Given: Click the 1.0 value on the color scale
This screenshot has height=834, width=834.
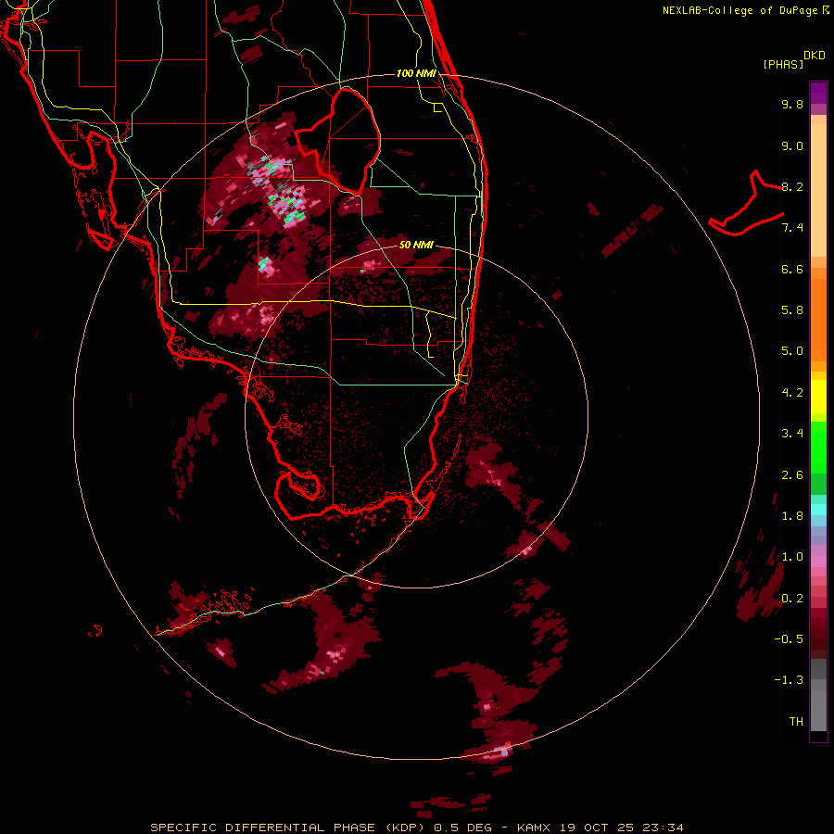Looking at the screenshot, I should (x=792, y=557).
